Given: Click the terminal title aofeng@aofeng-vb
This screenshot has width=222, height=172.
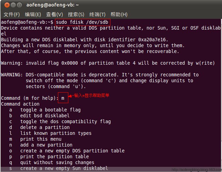Looking at the screenshot, I should point(52,5).
